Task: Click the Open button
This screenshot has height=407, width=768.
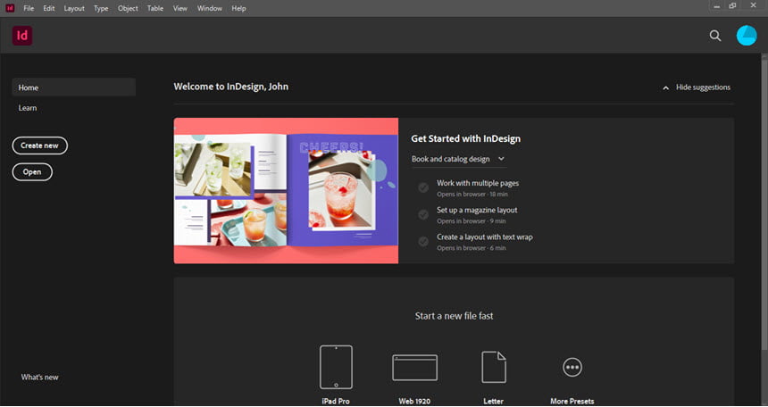Action: (32, 172)
